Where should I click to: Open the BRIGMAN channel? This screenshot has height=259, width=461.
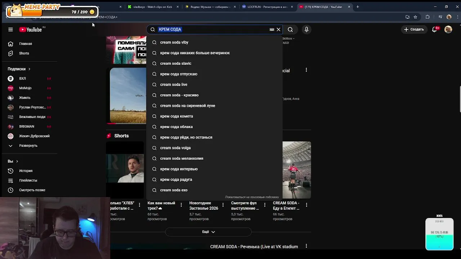(29, 126)
